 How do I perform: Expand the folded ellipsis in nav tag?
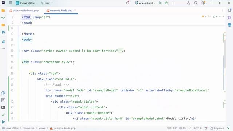point(121,51)
